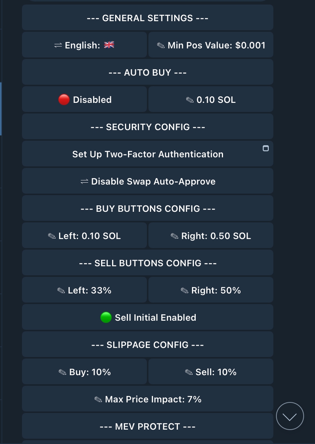Click the small window icon on Two-Factor button
The height and width of the screenshot is (444, 315).
click(266, 148)
